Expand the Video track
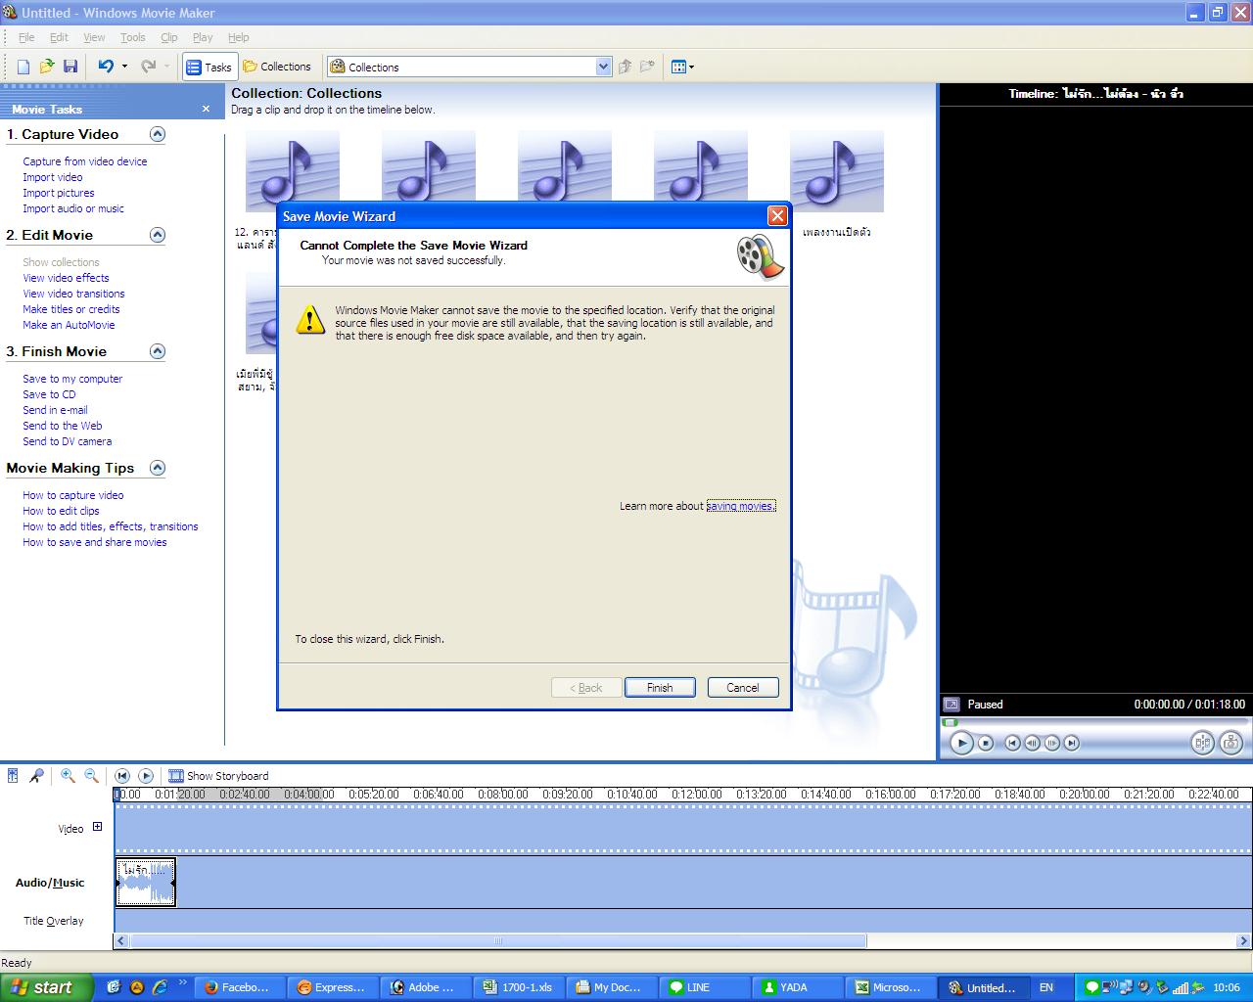 [x=97, y=827]
